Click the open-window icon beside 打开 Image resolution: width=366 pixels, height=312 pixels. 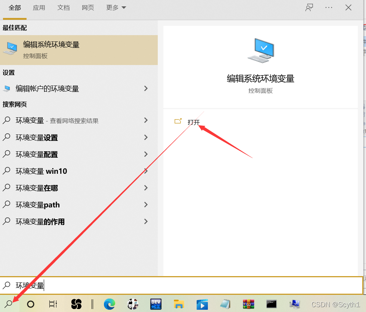point(178,121)
